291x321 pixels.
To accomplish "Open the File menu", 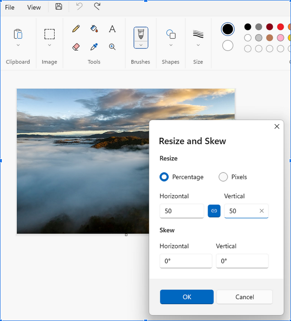I will tap(10, 7).
